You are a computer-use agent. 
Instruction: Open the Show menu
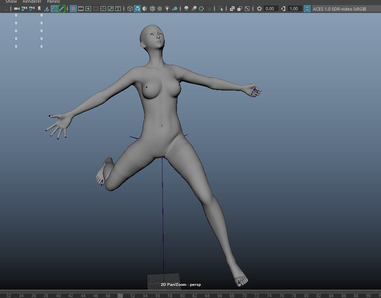[11, 2]
